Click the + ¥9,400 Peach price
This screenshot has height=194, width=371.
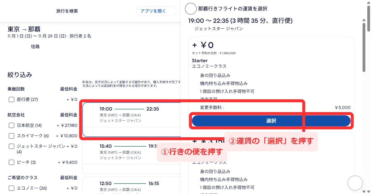pos(68,162)
